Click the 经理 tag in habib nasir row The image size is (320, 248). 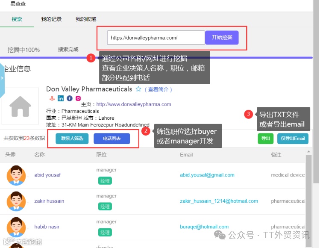[x=105, y=233]
